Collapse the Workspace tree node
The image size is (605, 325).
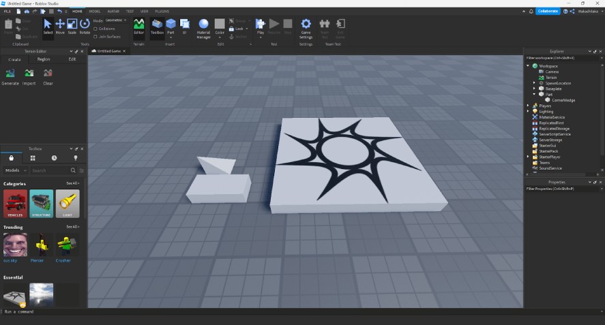pyautogui.click(x=528, y=66)
